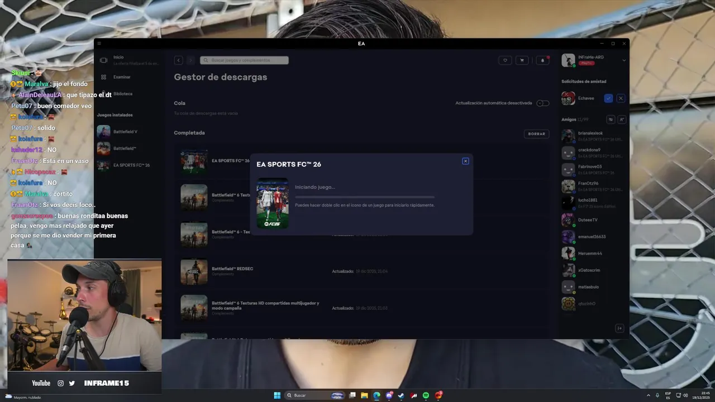Click Battlefield™ REDSEC thumbnail
The image size is (715, 402).
tap(194, 271)
